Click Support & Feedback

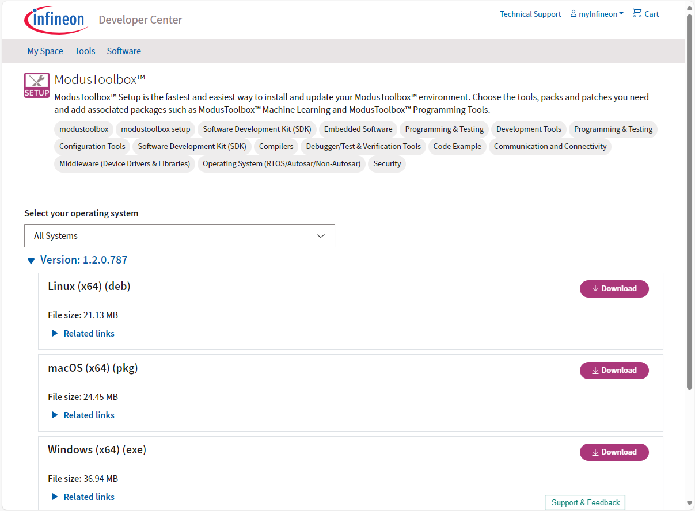(584, 502)
